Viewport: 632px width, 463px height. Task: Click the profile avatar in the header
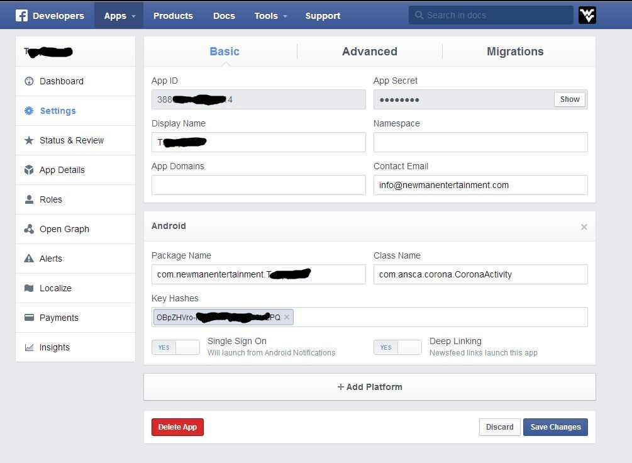click(x=587, y=15)
